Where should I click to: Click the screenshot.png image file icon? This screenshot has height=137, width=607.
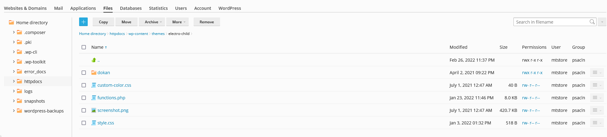click(94, 110)
